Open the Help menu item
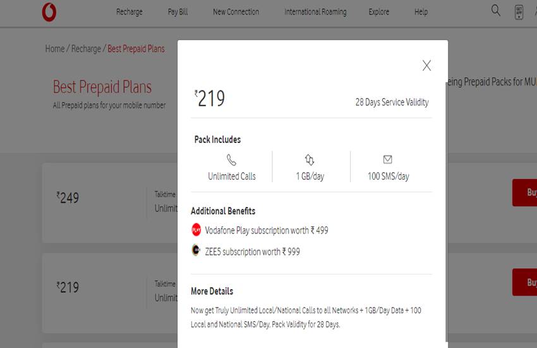This screenshot has height=348, width=537. (421, 12)
